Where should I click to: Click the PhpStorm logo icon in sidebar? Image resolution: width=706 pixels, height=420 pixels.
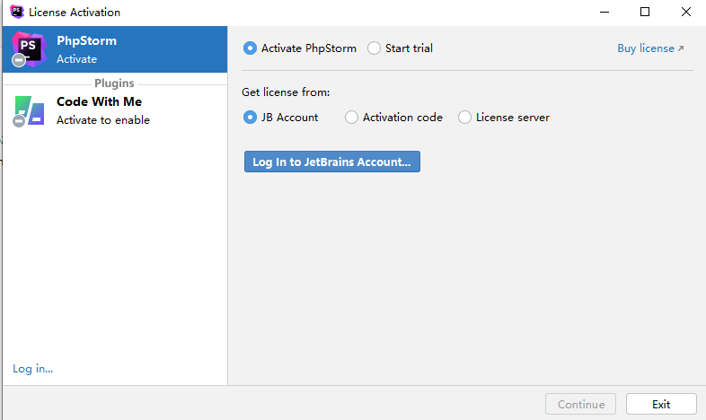(28, 48)
